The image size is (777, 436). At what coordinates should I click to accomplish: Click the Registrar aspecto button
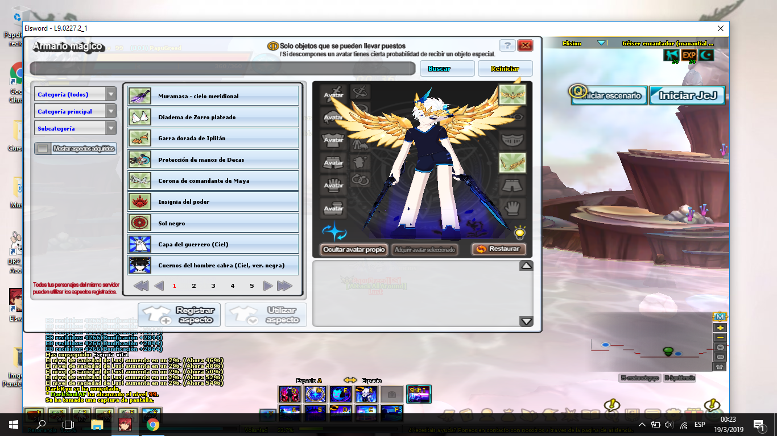pos(180,315)
